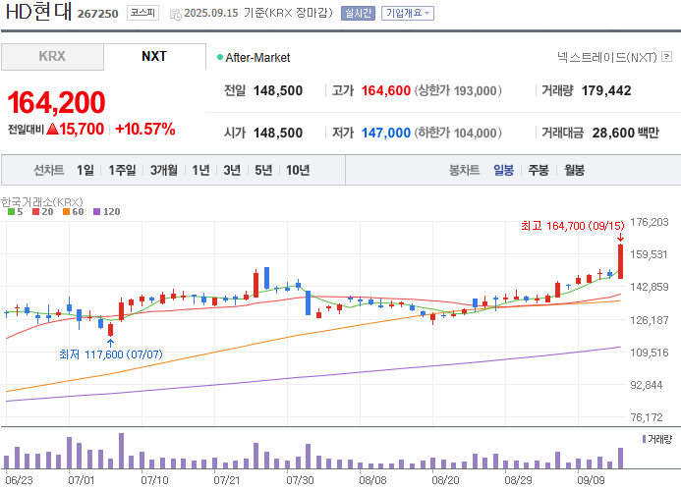Image resolution: width=681 pixels, height=490 pixels.
Task: Select the 1주일 line chart period
Action: 122,170
